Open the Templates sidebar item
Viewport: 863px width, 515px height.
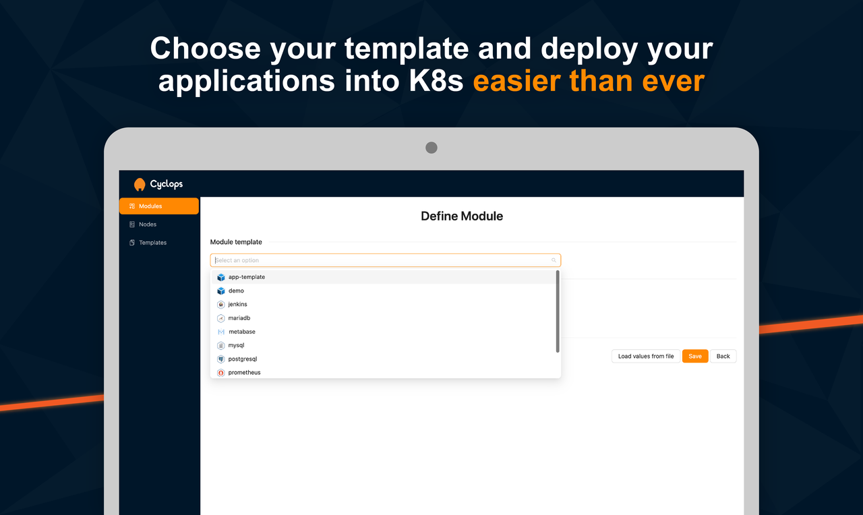(x=159, y=243)
